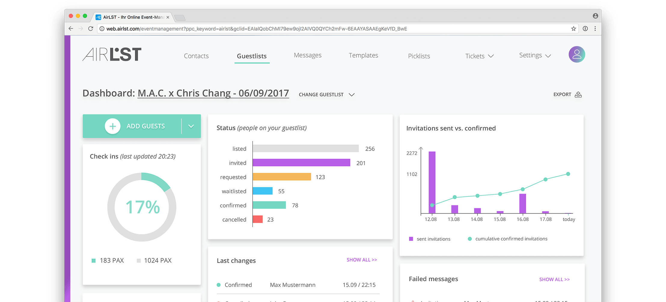
Task: Click the 16.08 sent invitations bar
Action: click(523, 203)
